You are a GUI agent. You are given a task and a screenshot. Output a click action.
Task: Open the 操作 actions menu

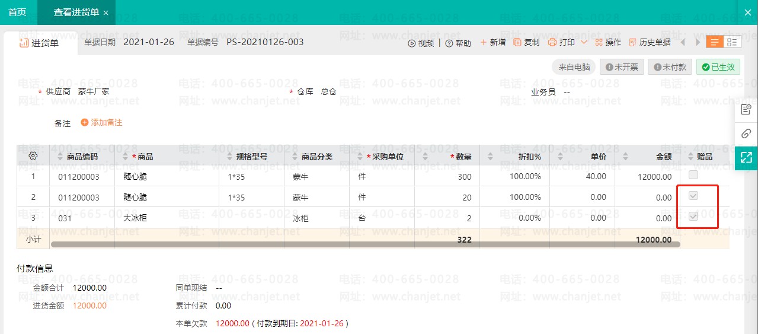click(608, 43)
